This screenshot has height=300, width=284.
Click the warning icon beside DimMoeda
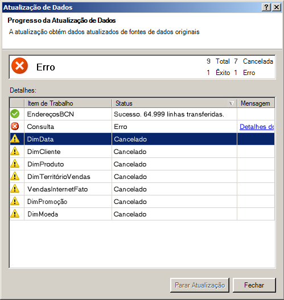15,214
